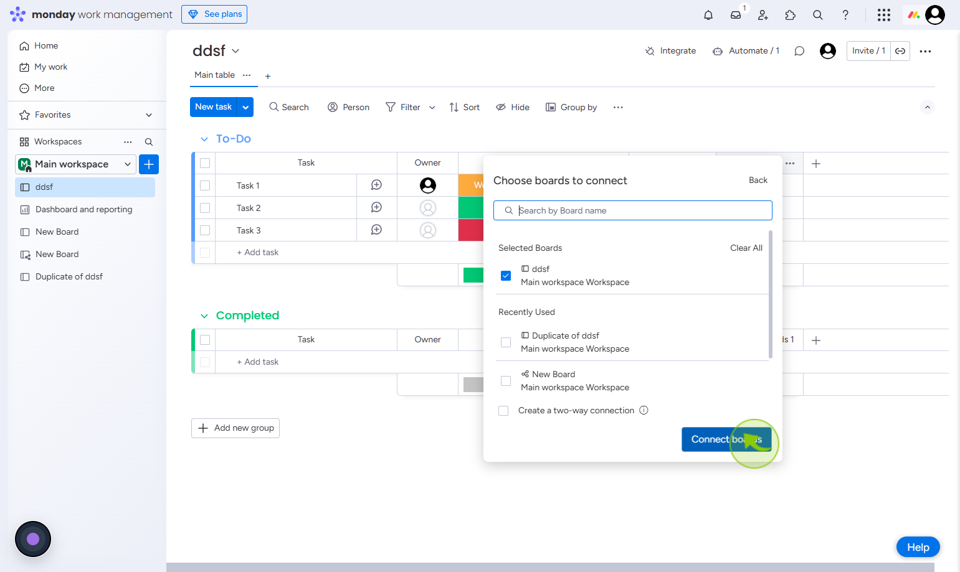Click the monday products switcher icon
Image resolution: width=960 pixels, height=572 pixels.
pyautogui.click(x=914, y=15)
